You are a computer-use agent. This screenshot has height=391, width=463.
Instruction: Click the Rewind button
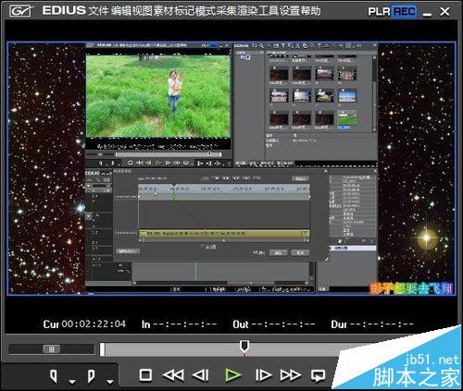(173, 375)
